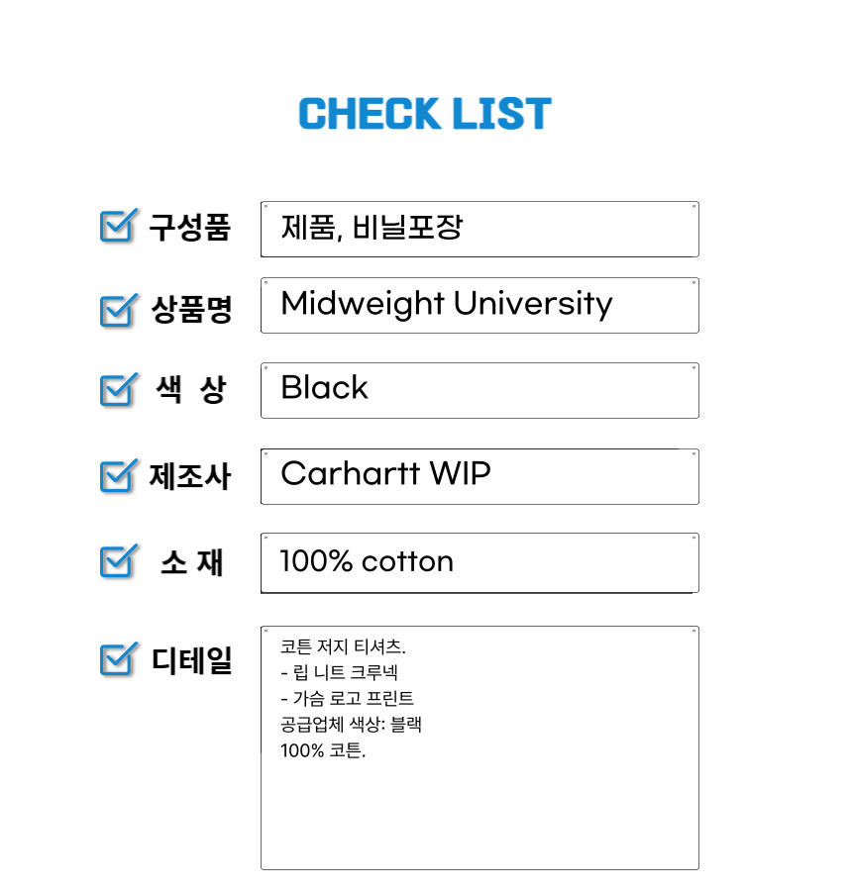Click the 제조사 label
The image size is (852, 891).
[190, 476]
